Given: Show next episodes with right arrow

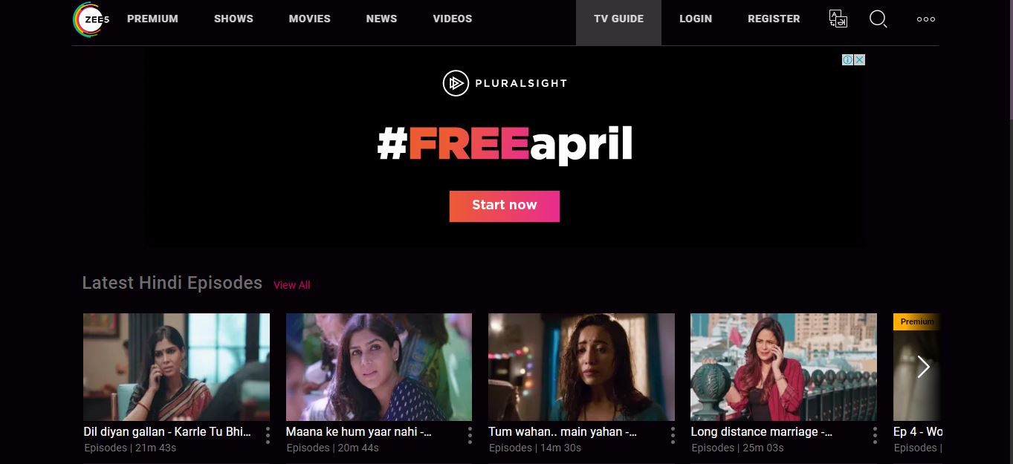Looking at the screenshot, I should point(923,367).
